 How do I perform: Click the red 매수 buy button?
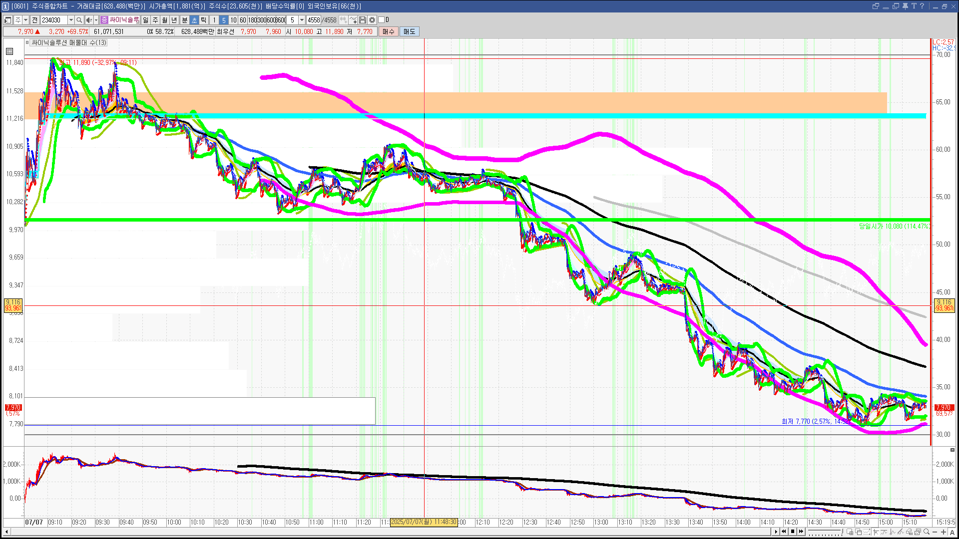coord(389,31)
